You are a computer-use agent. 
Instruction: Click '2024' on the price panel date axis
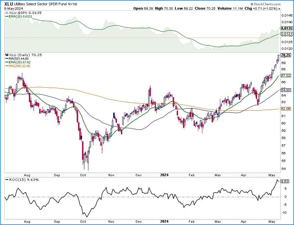164,175
